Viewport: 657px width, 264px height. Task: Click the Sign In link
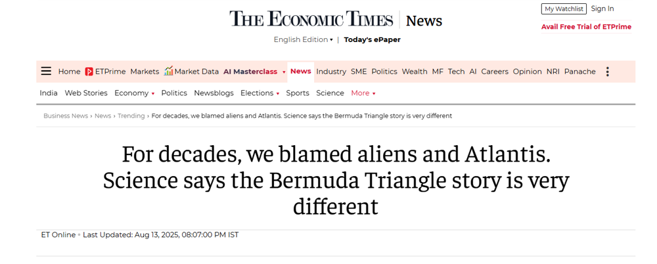[602, 9]
